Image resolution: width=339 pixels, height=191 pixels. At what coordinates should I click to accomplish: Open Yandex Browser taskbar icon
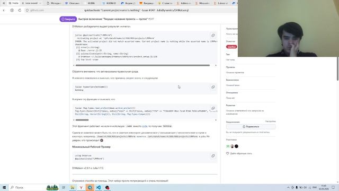pyautogui.click(x=81, y=187)
